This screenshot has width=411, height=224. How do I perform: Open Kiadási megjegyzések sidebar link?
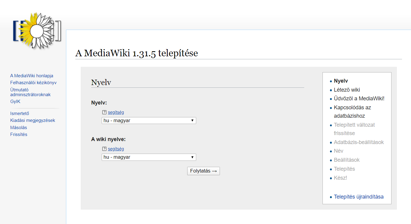click(x=33, y=120)
